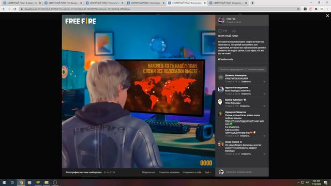
Task: Like the comment posted at 23:04
Action: (x=264, y=94)
